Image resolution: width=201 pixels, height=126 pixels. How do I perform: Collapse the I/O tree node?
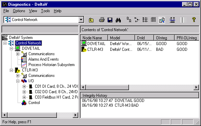point(18,81)
